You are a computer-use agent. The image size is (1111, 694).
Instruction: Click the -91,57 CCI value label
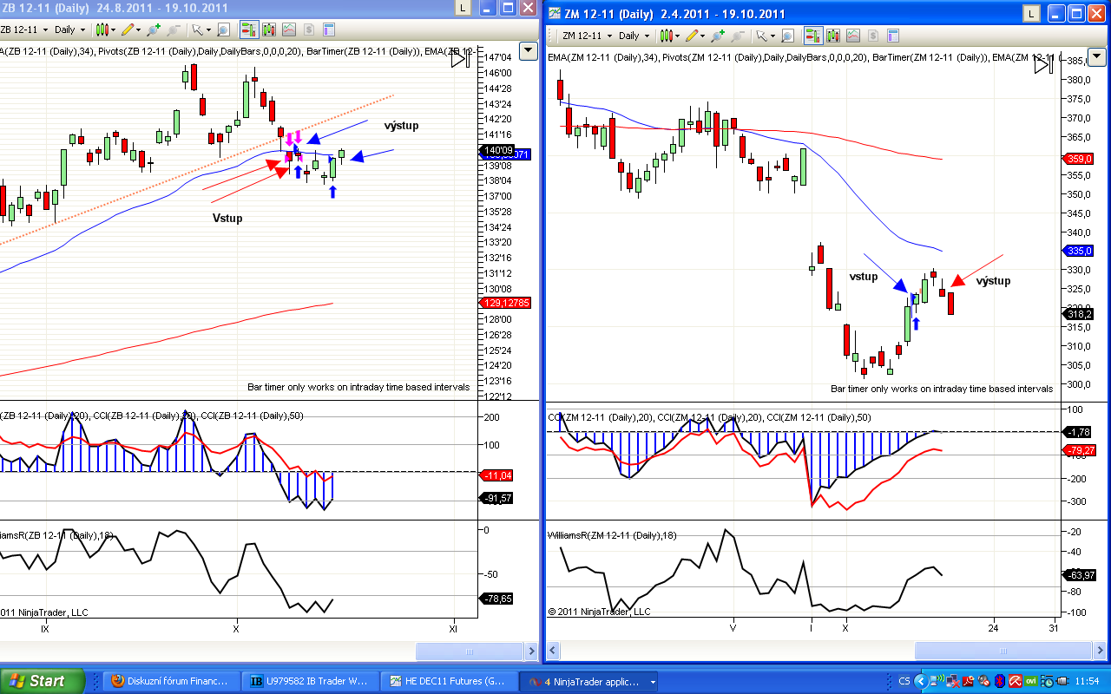point(496,498)
